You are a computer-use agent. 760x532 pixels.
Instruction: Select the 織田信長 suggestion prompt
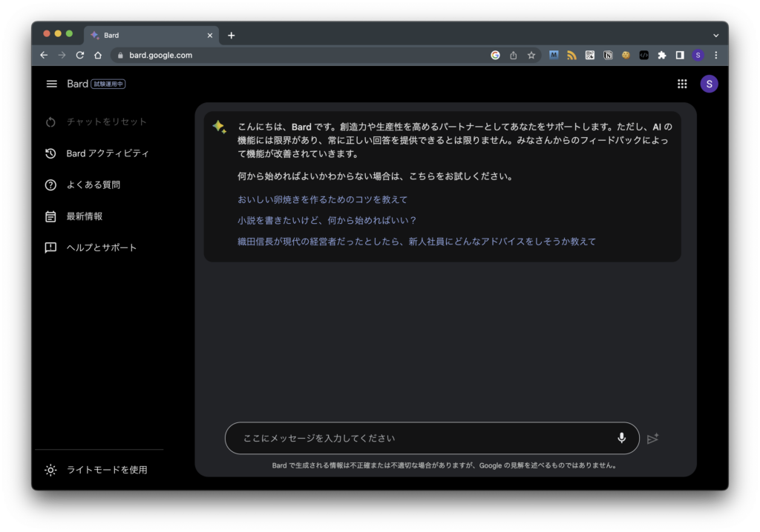pos(416,241)
